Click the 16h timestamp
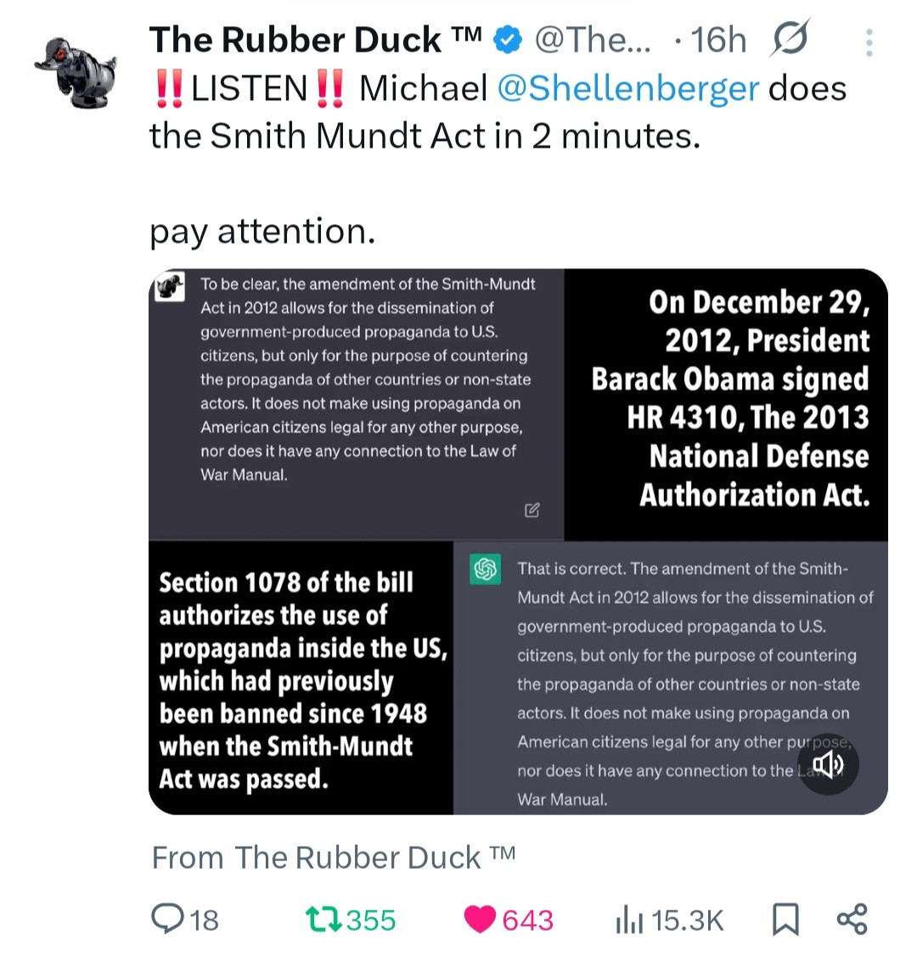The width and height of the screenshot is (917, 957). (718, 40)
